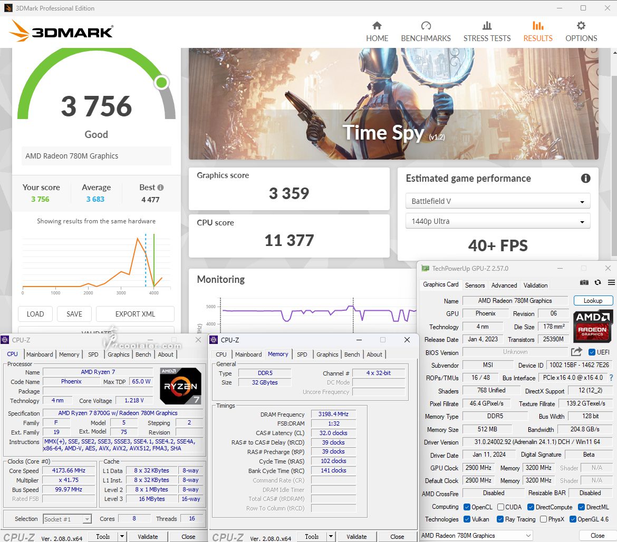Toggle the Vulkan checkbox
The image size is (617, 542).
tap(467, 519)
